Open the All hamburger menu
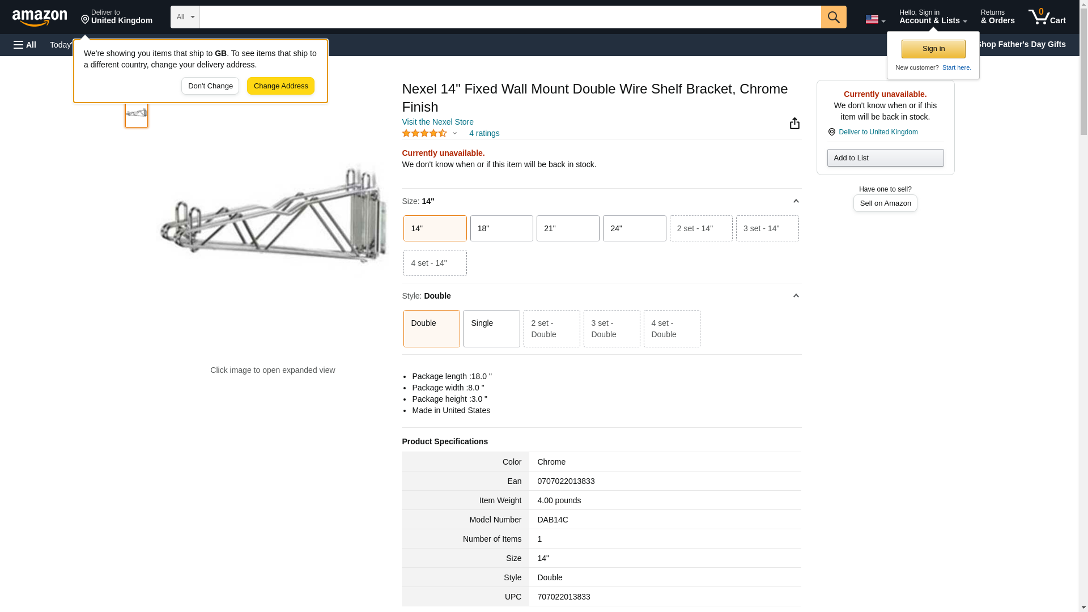This screenshot has height=612, width=1088. point(25,45)
